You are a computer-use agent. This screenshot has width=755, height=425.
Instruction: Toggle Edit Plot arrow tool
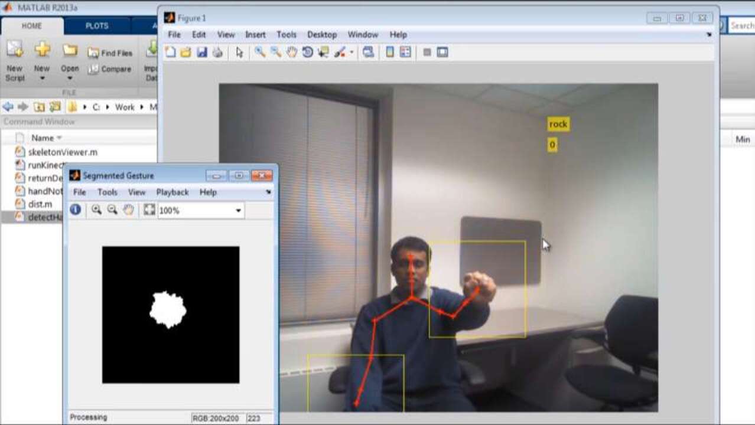coord(239,53)
